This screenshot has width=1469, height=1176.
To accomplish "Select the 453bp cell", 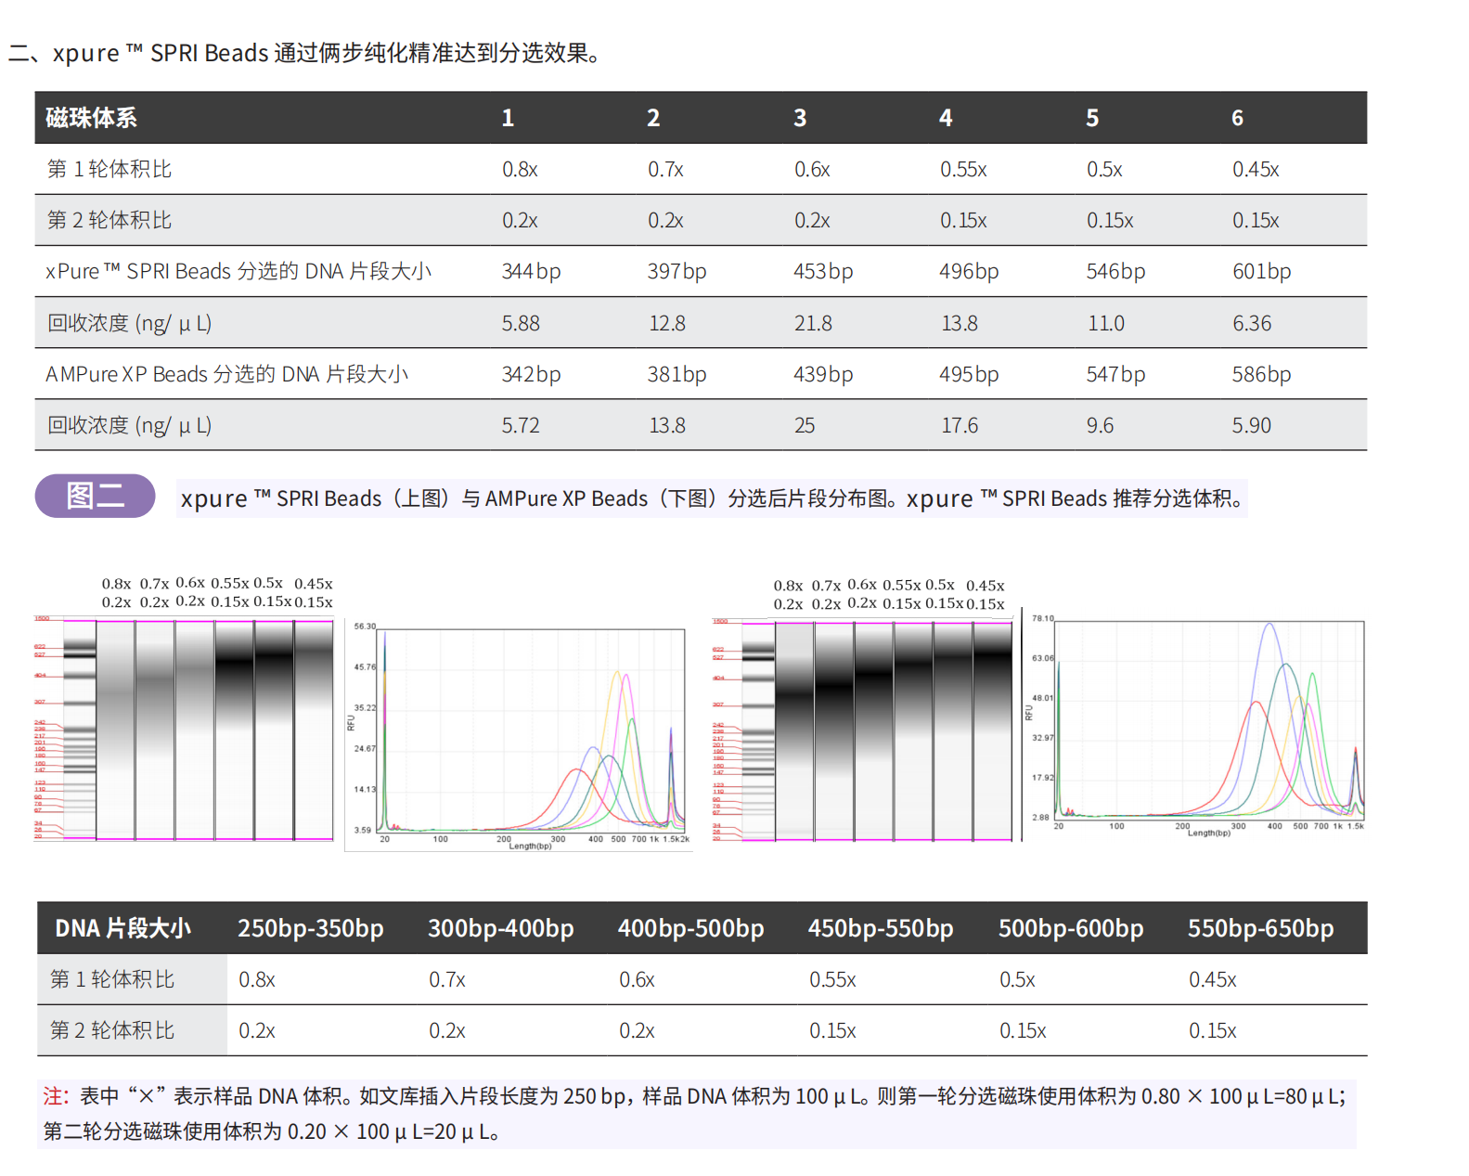I will coord(823,271).
